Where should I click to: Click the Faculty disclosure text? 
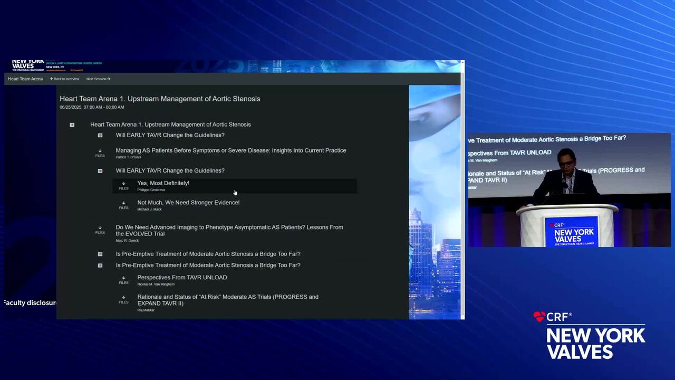pos(30,303)
